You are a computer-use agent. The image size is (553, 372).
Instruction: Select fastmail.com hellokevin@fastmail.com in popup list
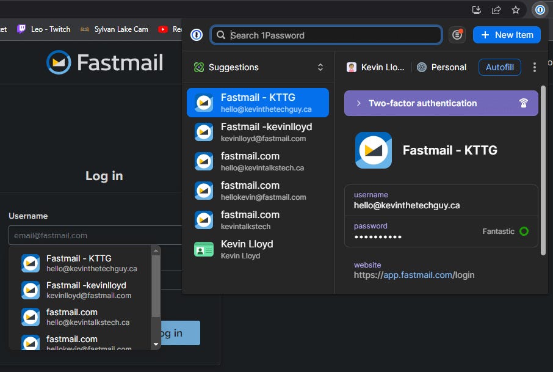(x=258, y=191)
